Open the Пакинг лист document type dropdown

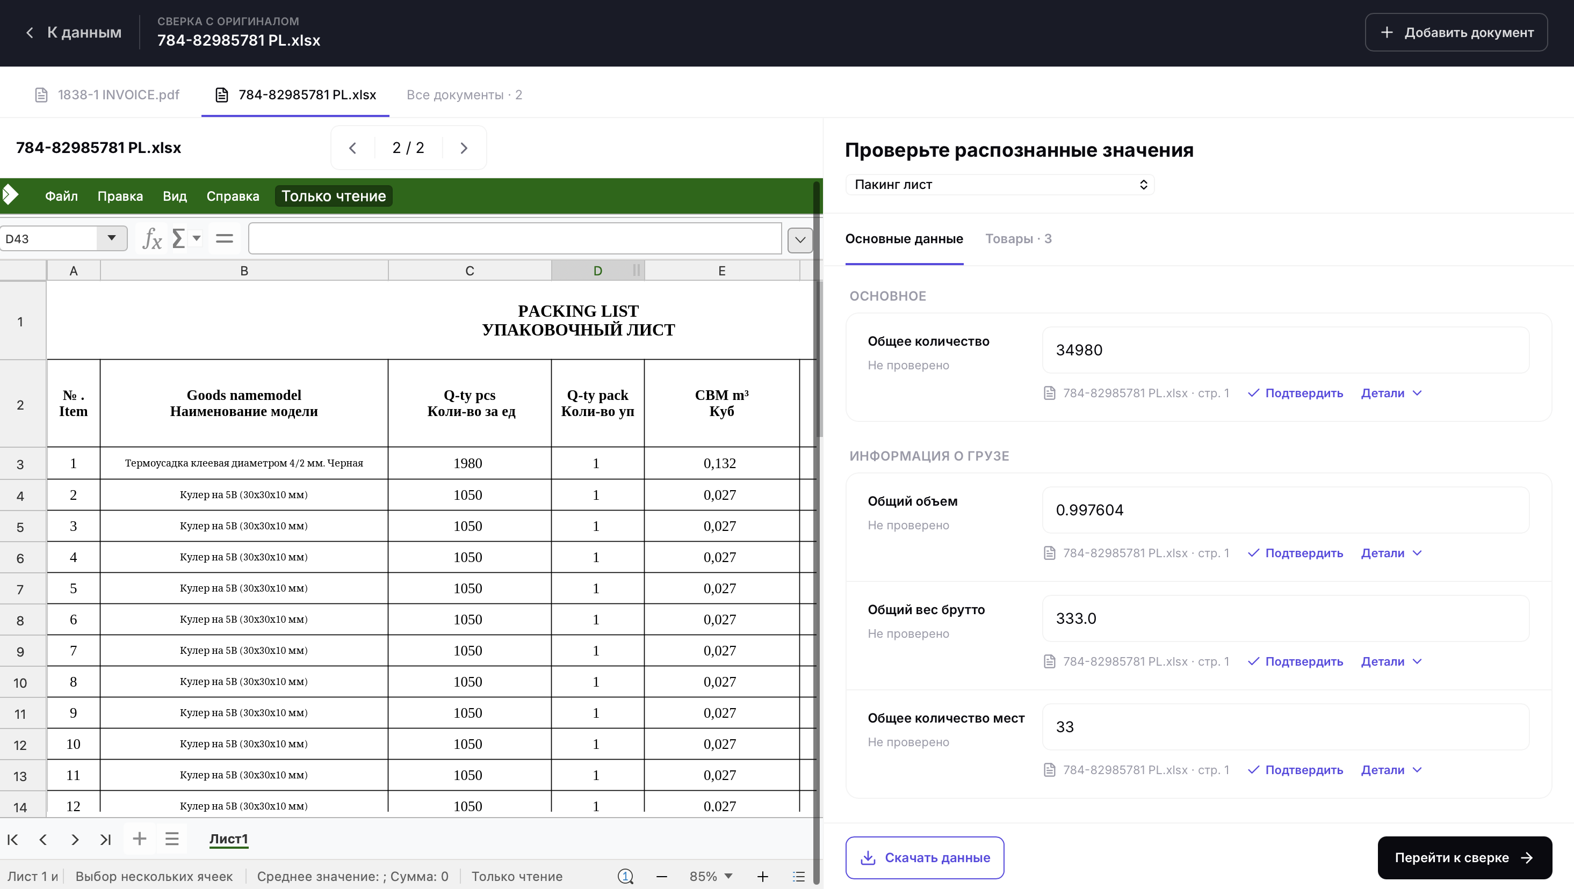[x=1000, y=184]
